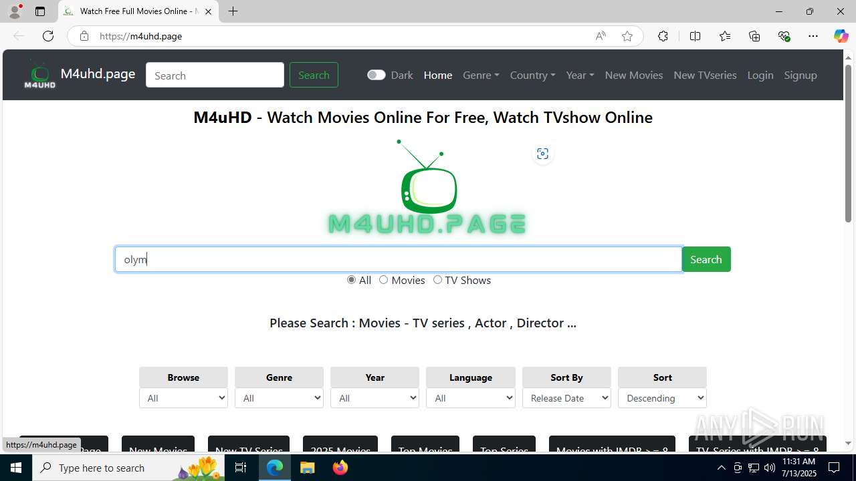Go to Home in the navbar
This screenshot has height=481, width=856.
(x=438, y=75)
